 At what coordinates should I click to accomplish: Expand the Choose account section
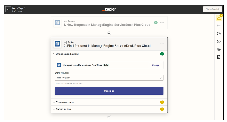pyautogui.click(x=54, y=102)
